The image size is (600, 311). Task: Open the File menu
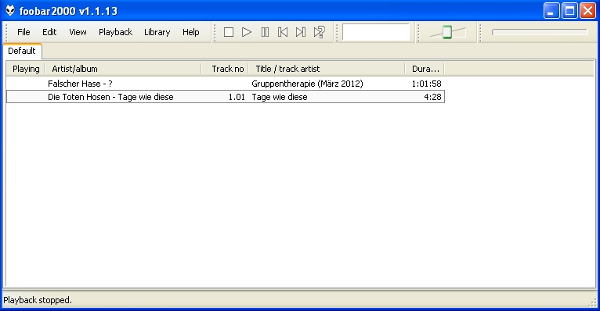click(23, 32)
